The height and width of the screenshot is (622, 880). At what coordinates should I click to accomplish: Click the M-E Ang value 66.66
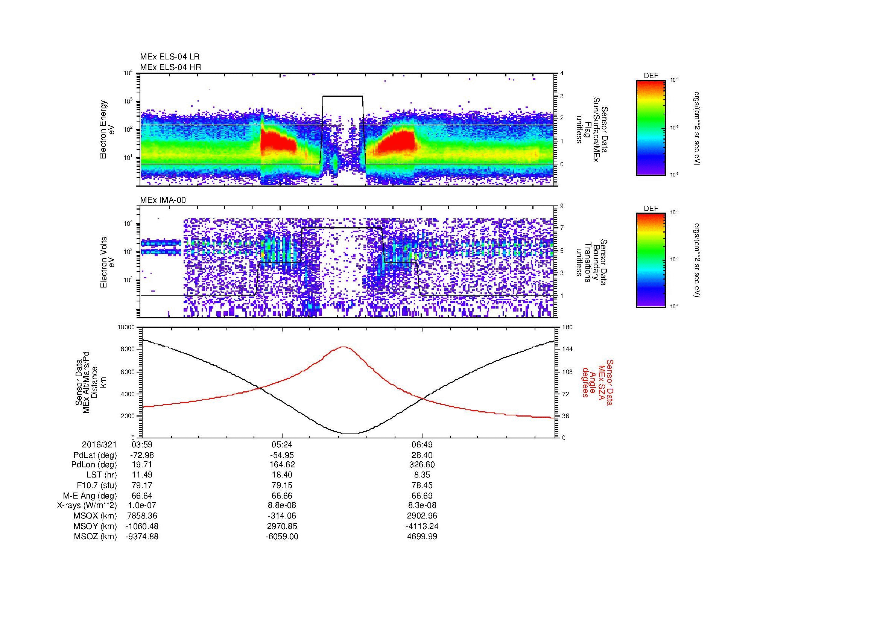282,496
